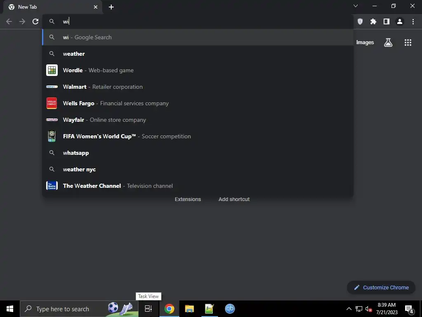This screenshot has width=422, height=317.
Task: Click the browser forward arrow
Action: point(22,21)
